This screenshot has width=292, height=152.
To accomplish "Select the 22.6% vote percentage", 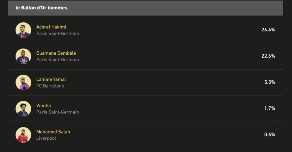I will click(268, 56).
